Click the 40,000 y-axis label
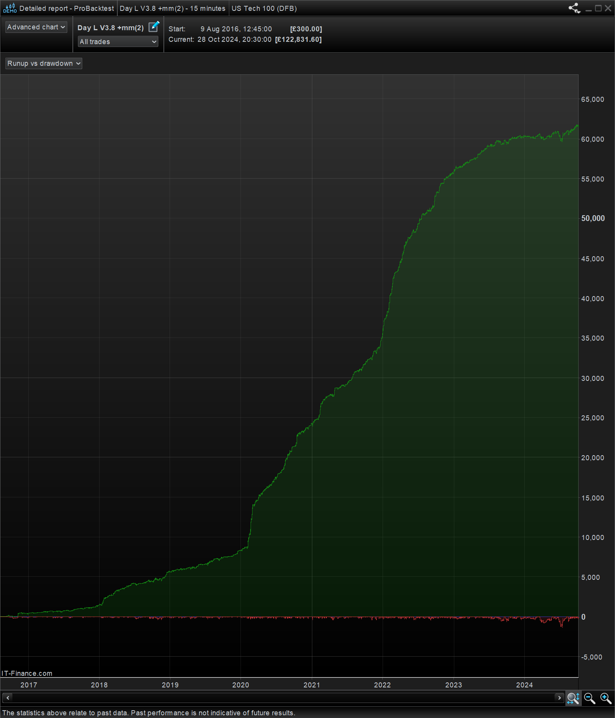 pyautogui.click(x=593, y=299)
